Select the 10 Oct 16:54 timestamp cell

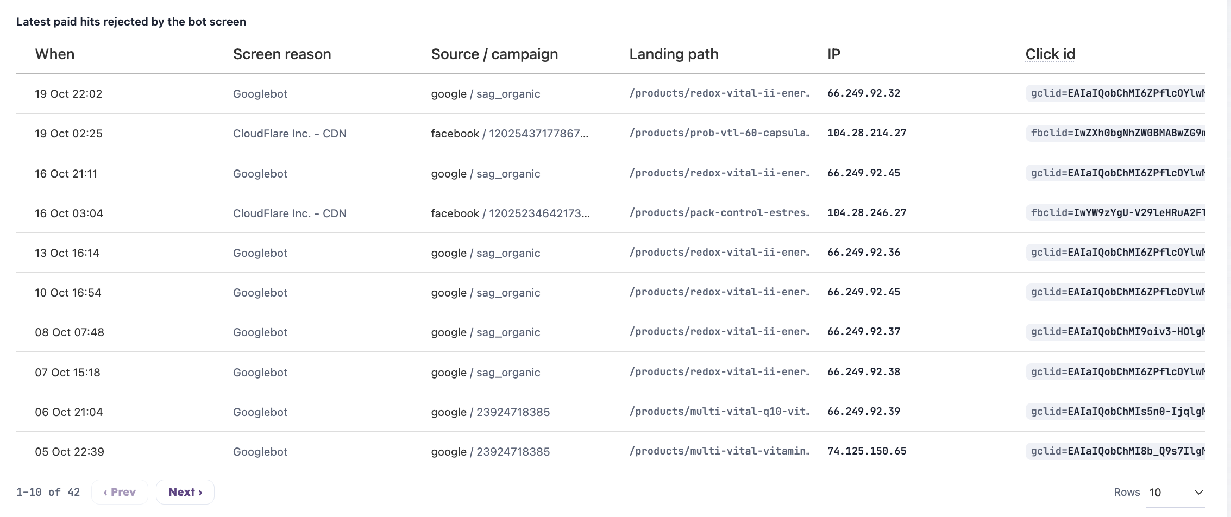68,293
